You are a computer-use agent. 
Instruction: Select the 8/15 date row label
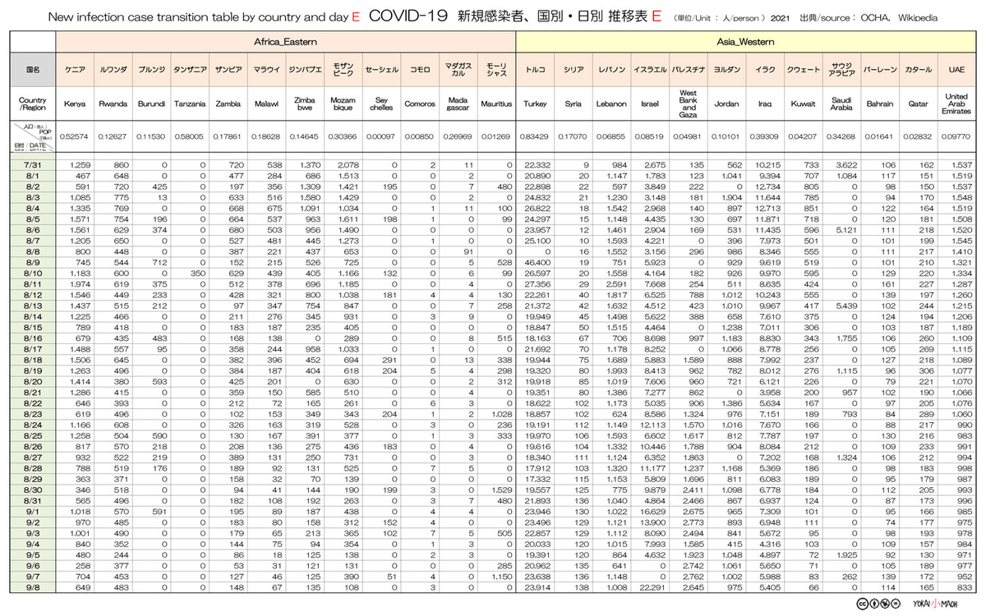(x=33, y=326)
